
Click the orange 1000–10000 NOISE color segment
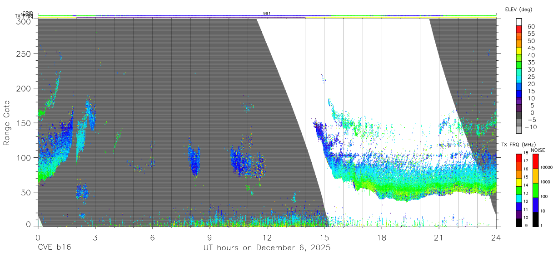pos(536,175)
